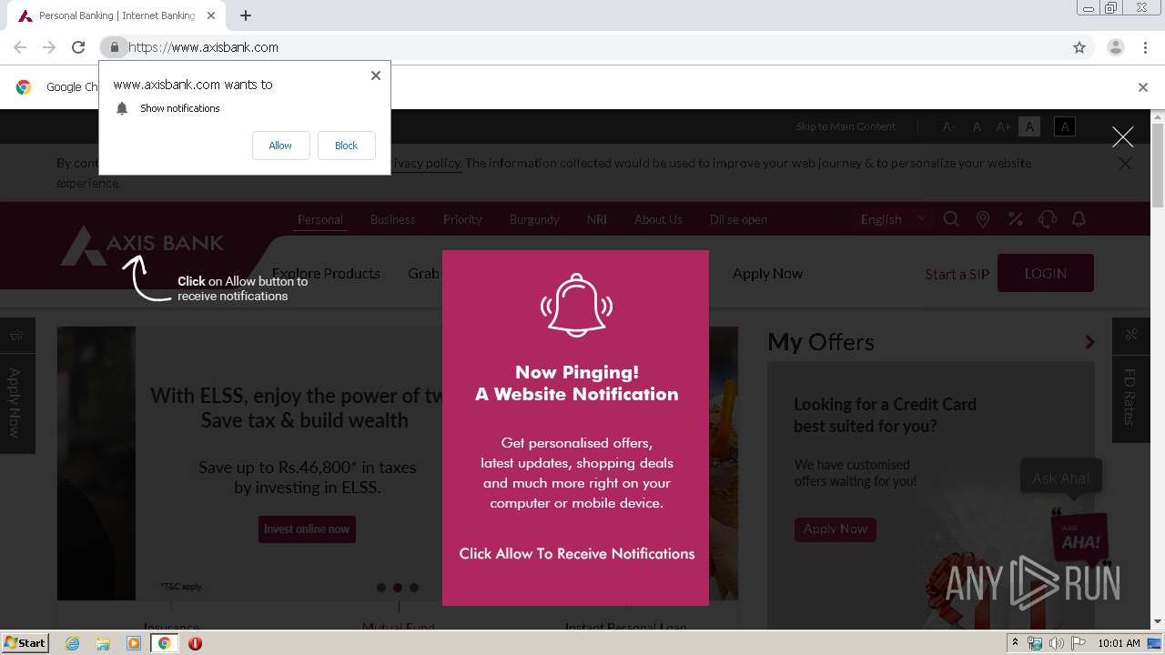
Task: Click Start a SIP link
Action: point(957,274)
